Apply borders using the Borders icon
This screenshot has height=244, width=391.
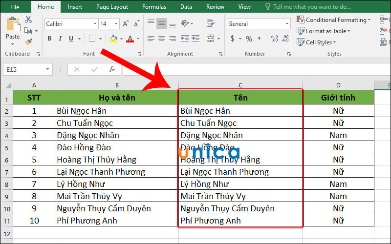[x=92, y=39]
